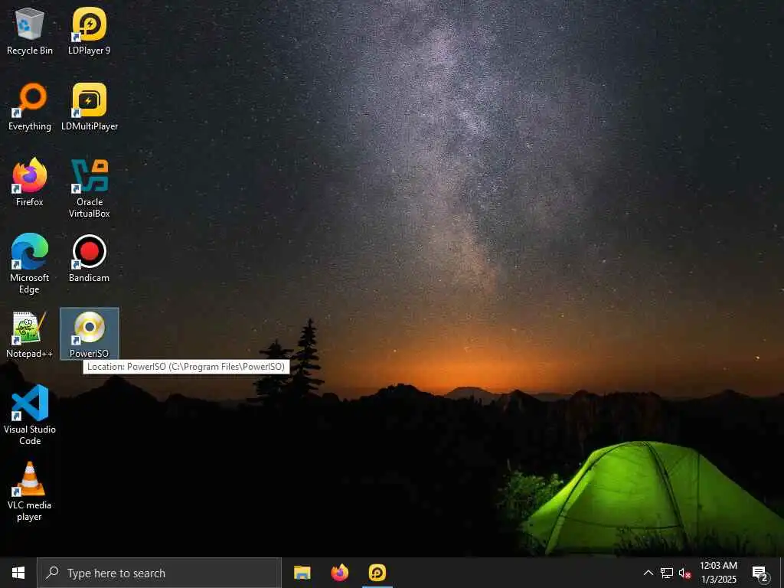The width and height of the screenshot is (784, 588).
Task: Select the Oracle VirtualBox shortcut
Action: pyautogui.click(x=89, y=188)
